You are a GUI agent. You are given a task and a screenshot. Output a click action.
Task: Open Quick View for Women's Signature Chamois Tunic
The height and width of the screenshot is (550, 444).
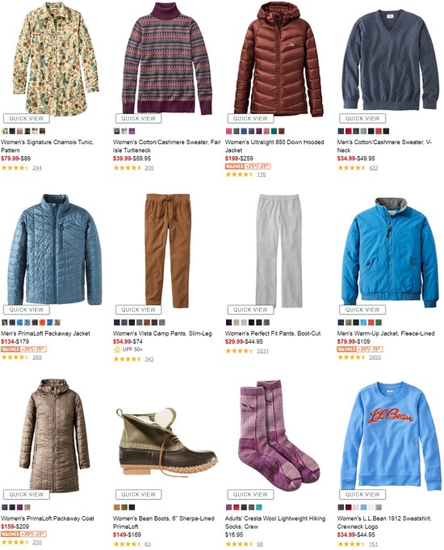click(x=27, y=119)
